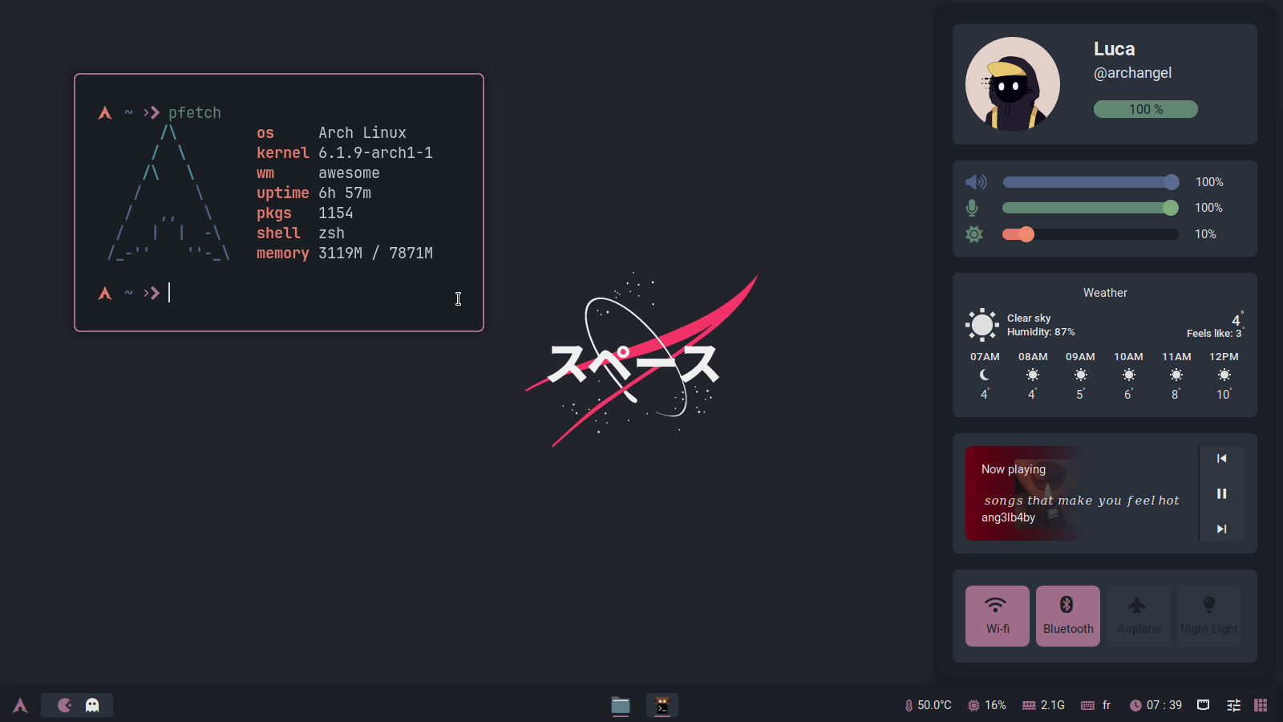Image resolution: width=1283 pixels, height=722 pixels.
Task: Toggle the control center sliders icon
Action: pyautogui.click(x=1233, y=705)
